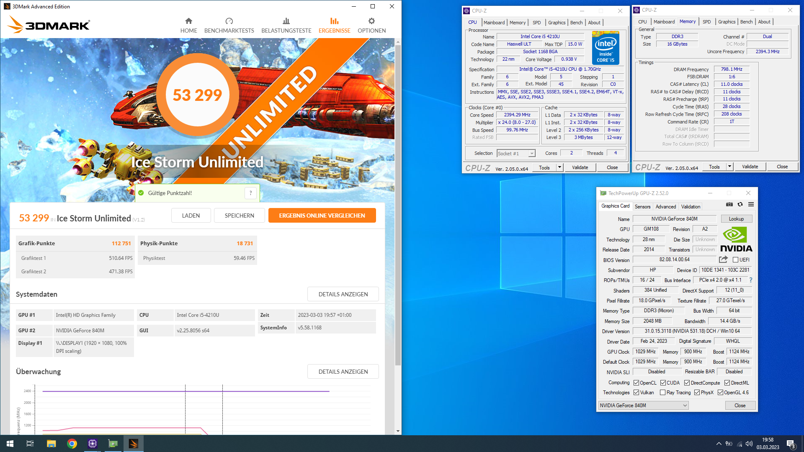Toggle the PhysX checkbox

coord(697,393)
